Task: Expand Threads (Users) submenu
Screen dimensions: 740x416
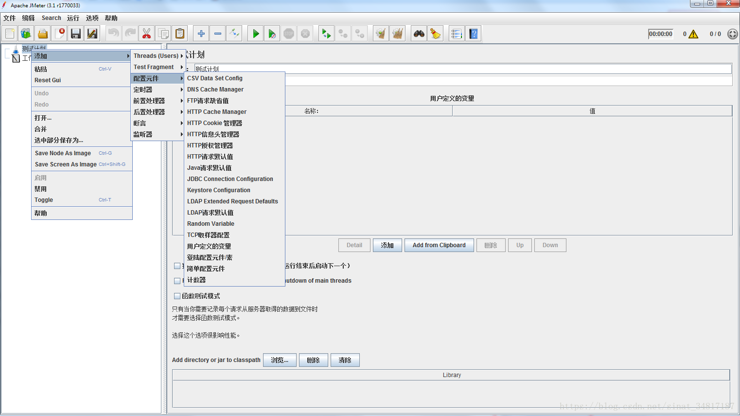Action: pos(158,56)
